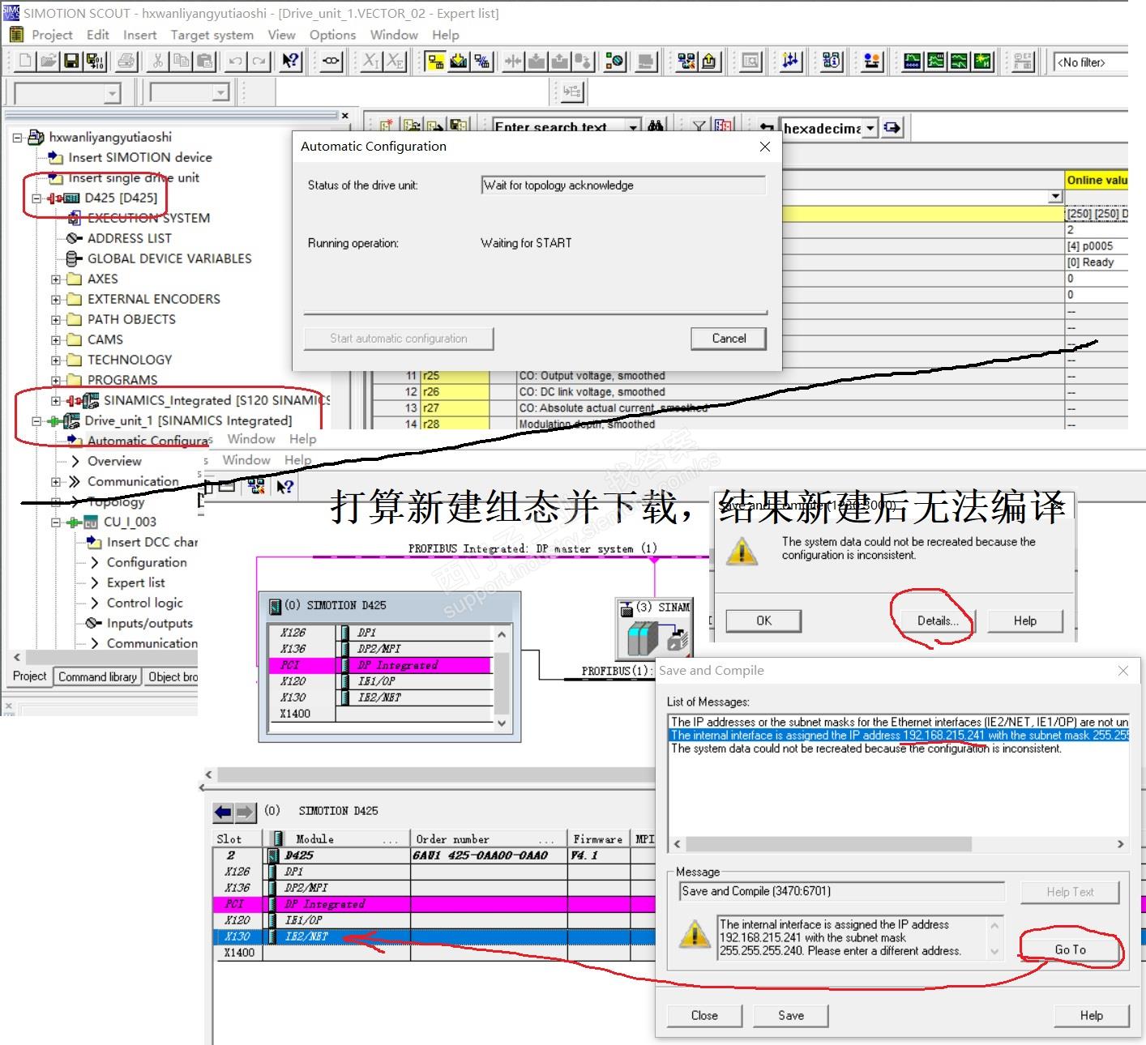Image resolution: width=1146 pixels, height=1045 pixels.
Task: Click the yellow project navigator toggle icon
Action: pyautogui.click(x=435, y=61)
